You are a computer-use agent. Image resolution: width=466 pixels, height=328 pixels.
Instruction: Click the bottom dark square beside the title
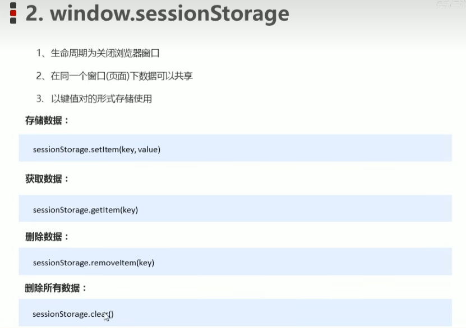[x=13, y=20]
